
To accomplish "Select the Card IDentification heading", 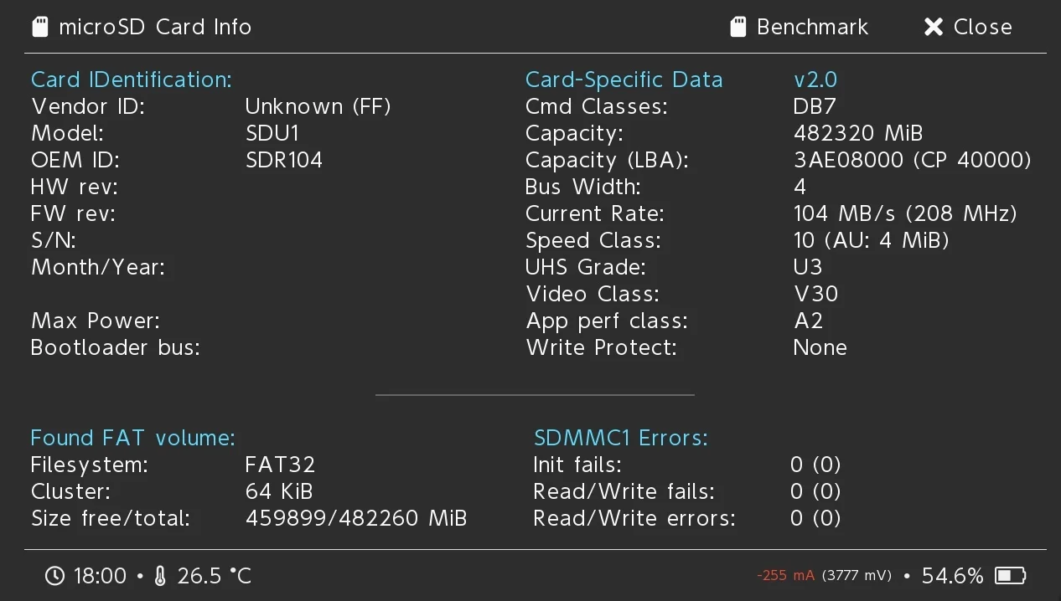I will point(132,80).
